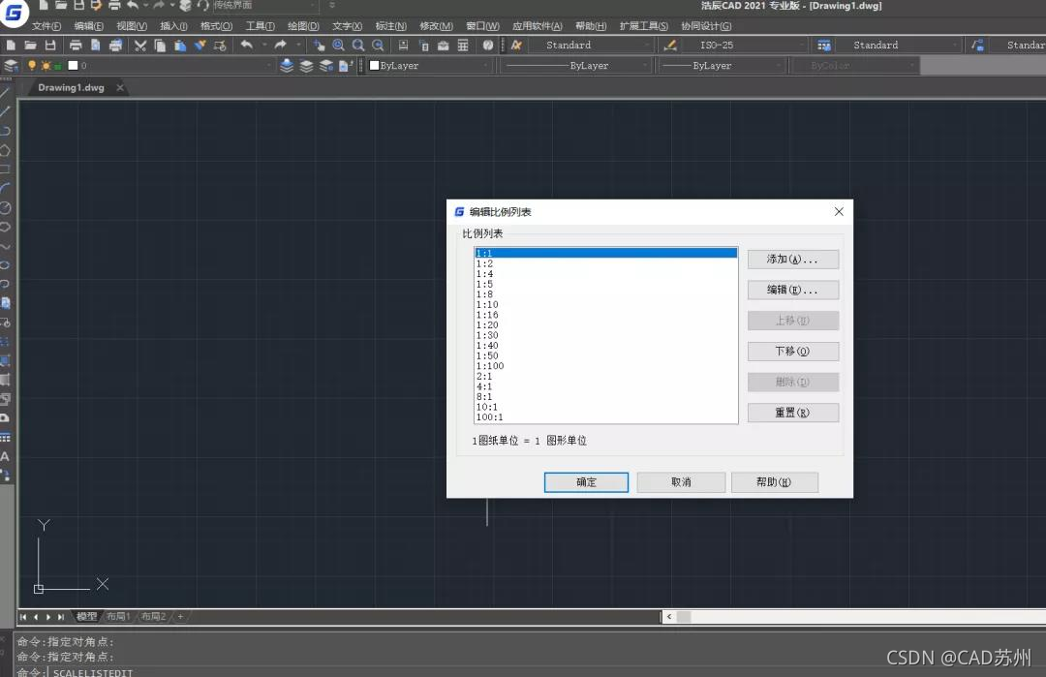Open the layer 0 dropdown list

[150, 65]
